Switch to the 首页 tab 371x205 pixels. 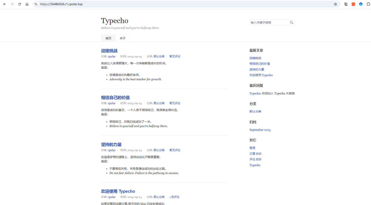[108, 38]
